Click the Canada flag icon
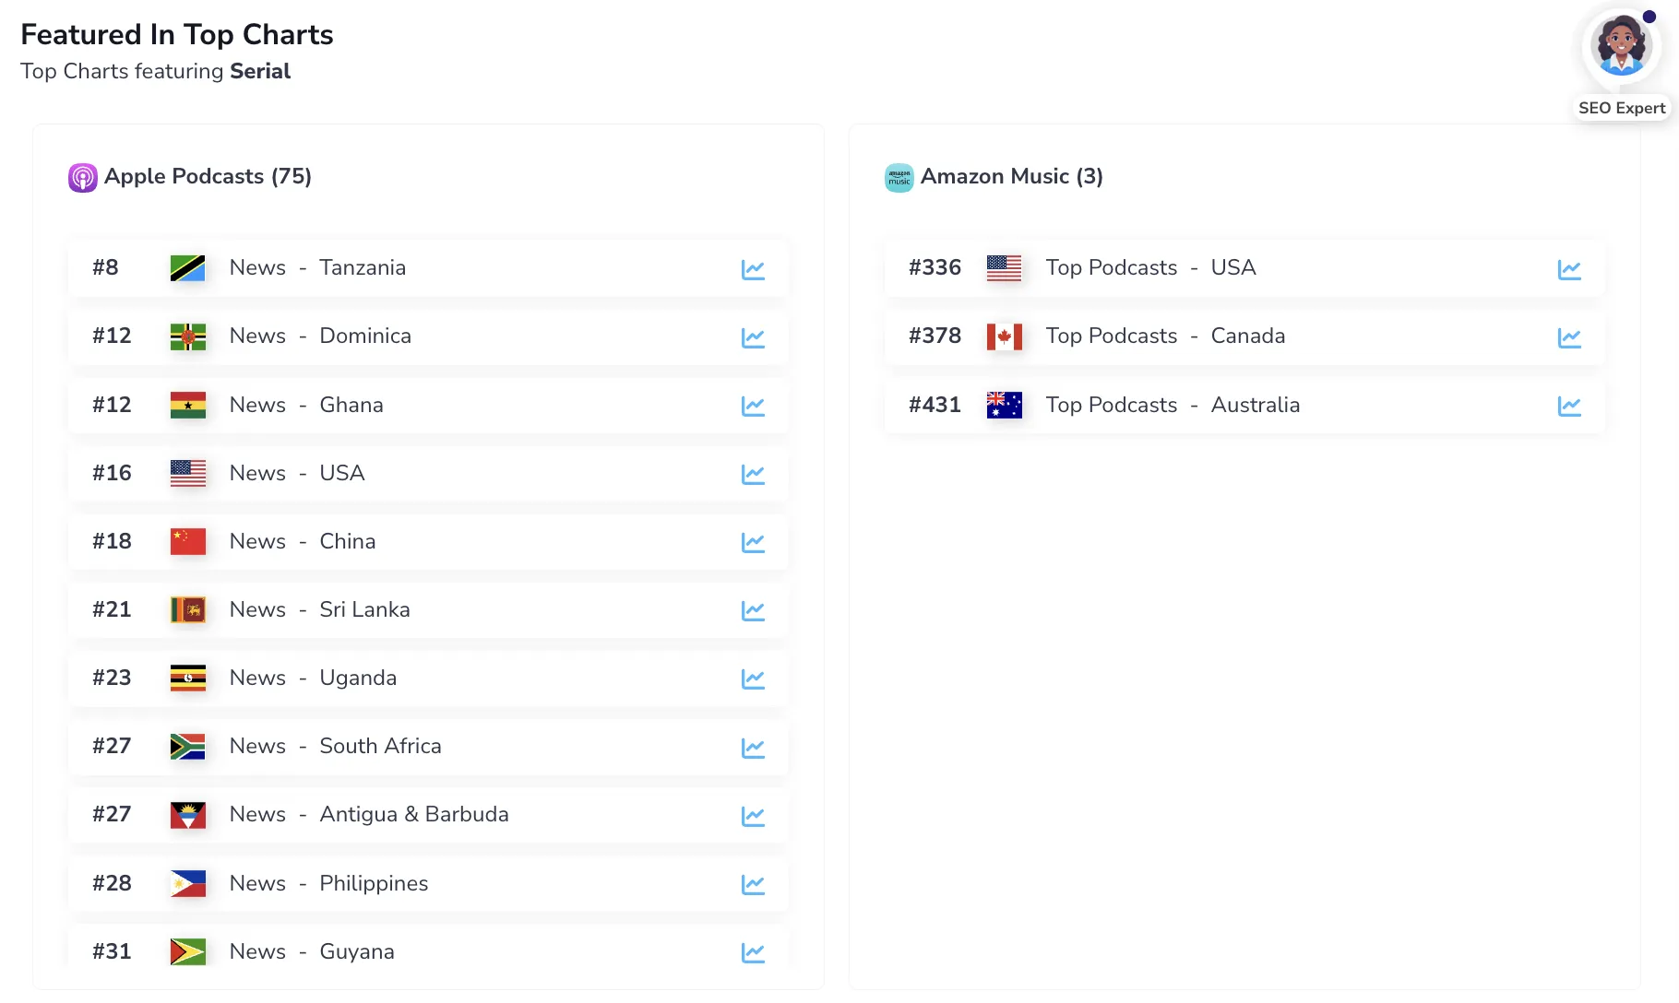The height and width of the screenshot is (1003, 1679). tap(1005, 336)
